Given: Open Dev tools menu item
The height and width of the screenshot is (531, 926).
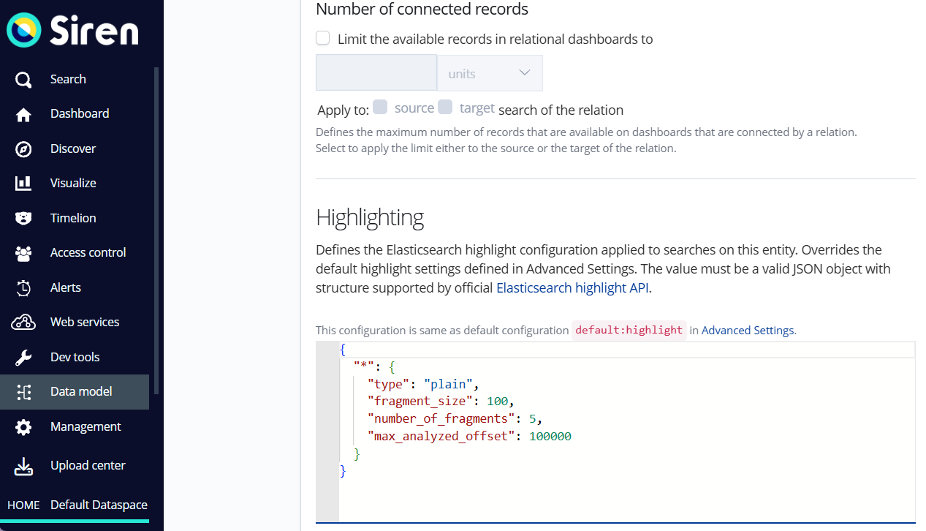Looking at the screenshot, I should pyautogui.click(x=75, y=357).
